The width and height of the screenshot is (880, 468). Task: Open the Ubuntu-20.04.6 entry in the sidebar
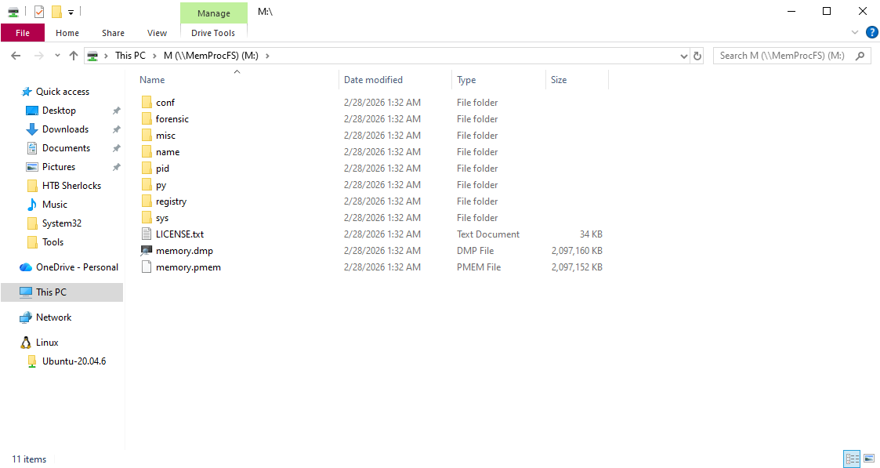click(74, 361)
